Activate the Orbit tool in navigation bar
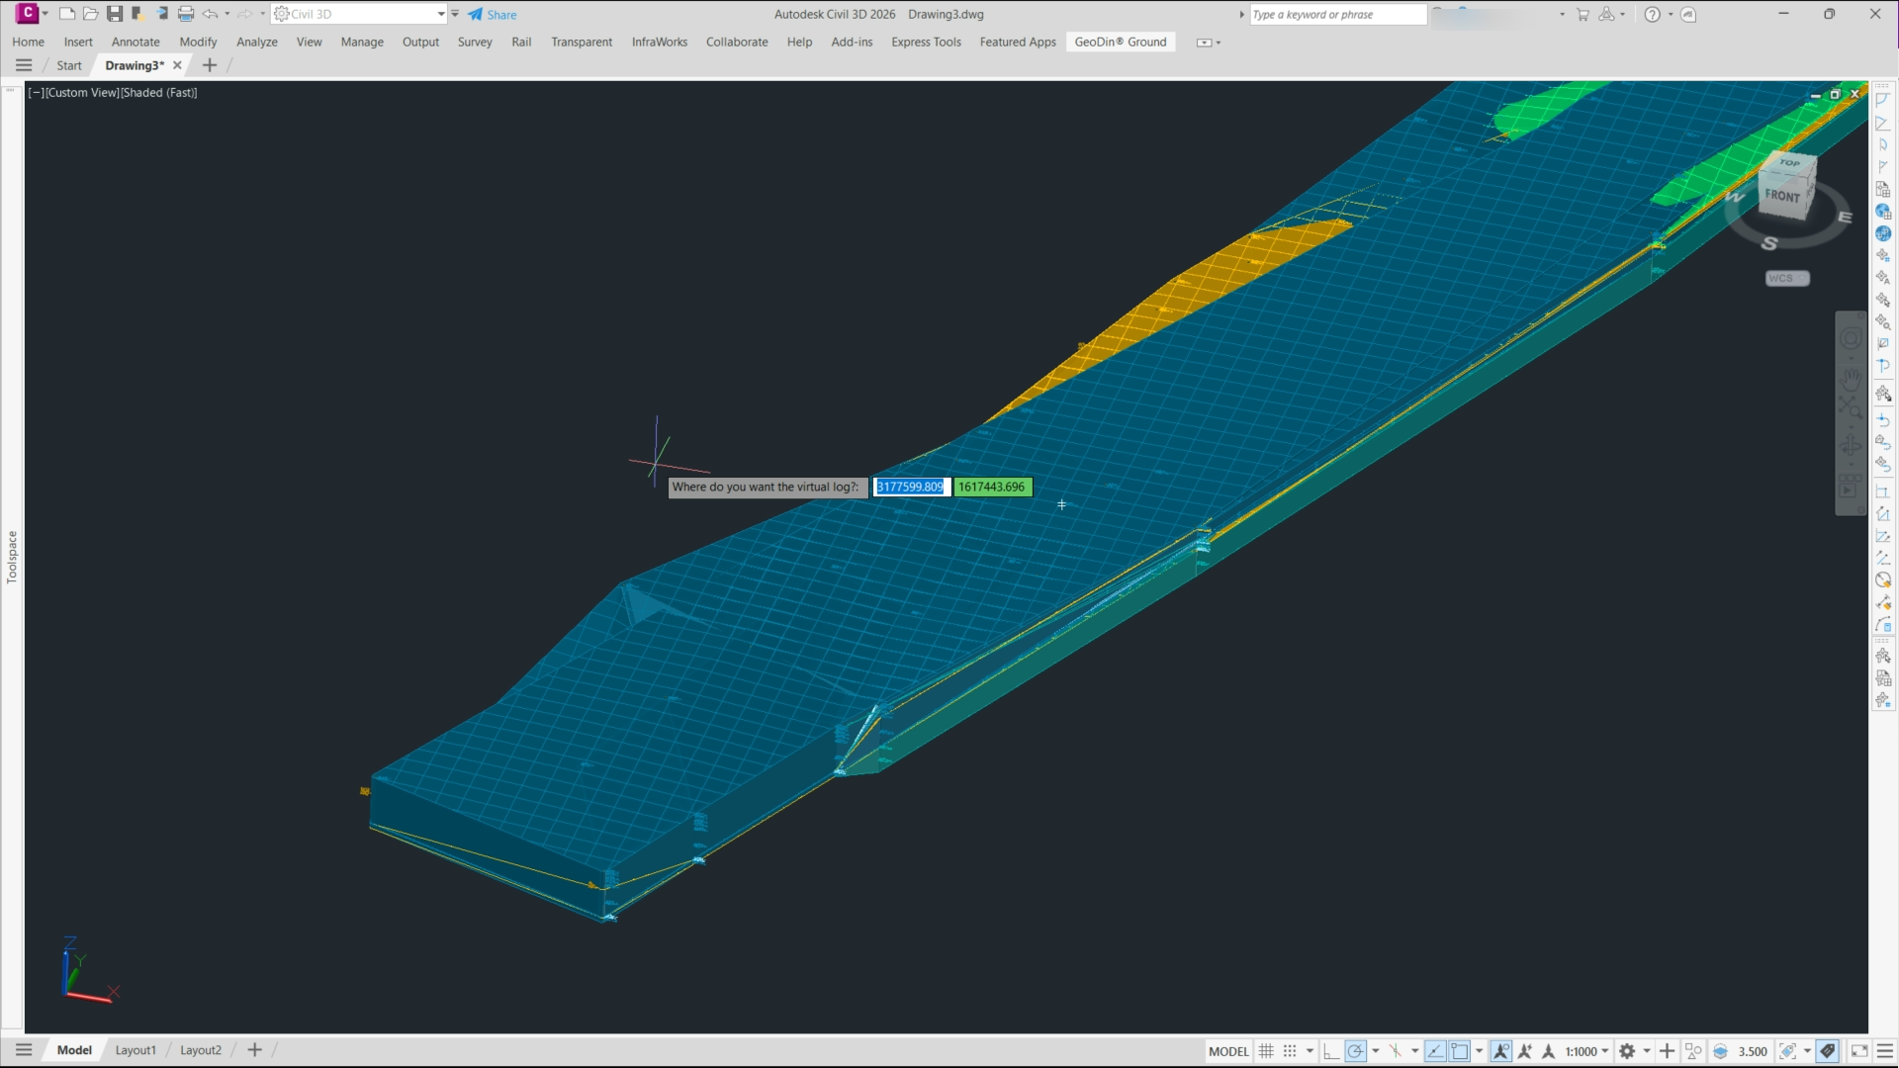The height and width of the screenshot is (1068, 1899). [x=1851, y=445]
